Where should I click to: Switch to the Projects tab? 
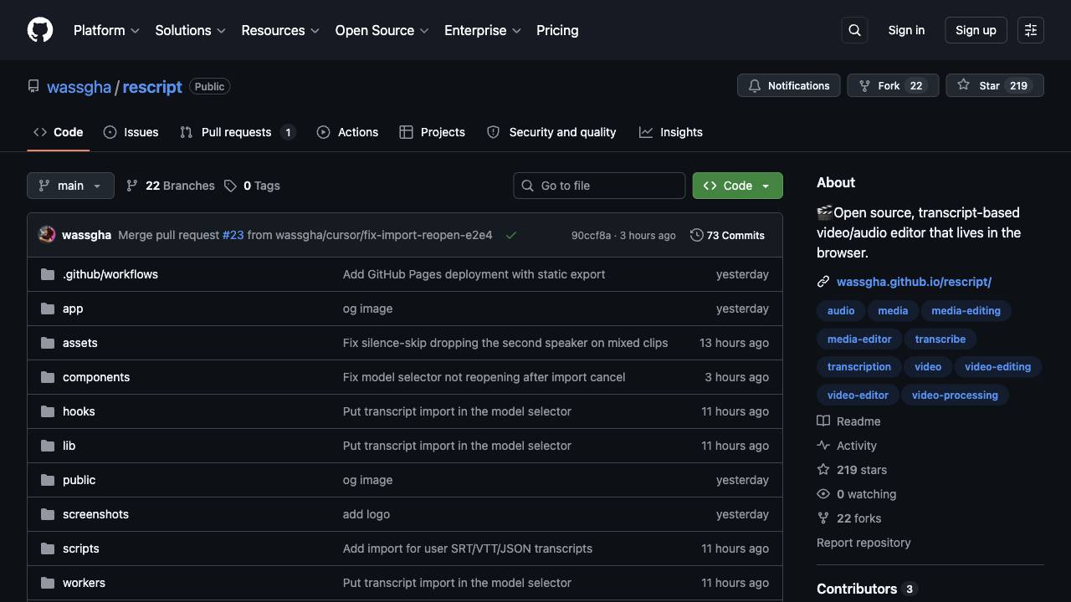pos(433,132)
